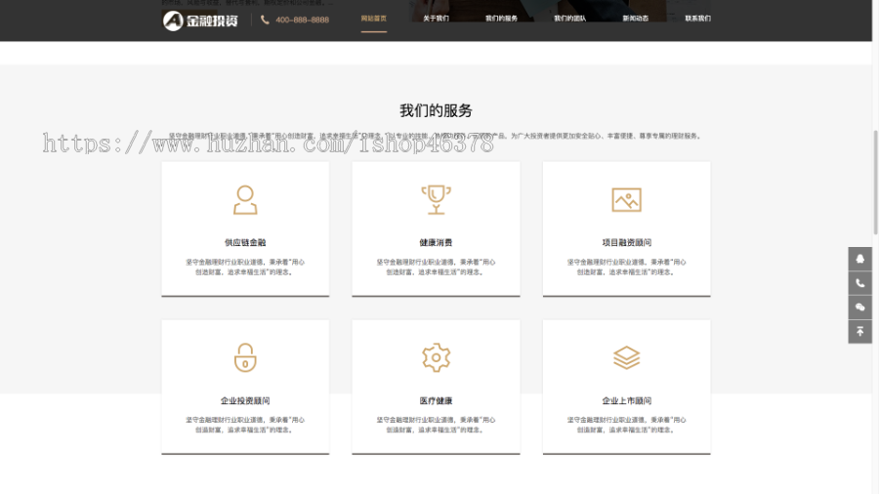Screen dimensions: 879x494
Task: Open the 企业投资顾问 service title
Action: [245, 400]
